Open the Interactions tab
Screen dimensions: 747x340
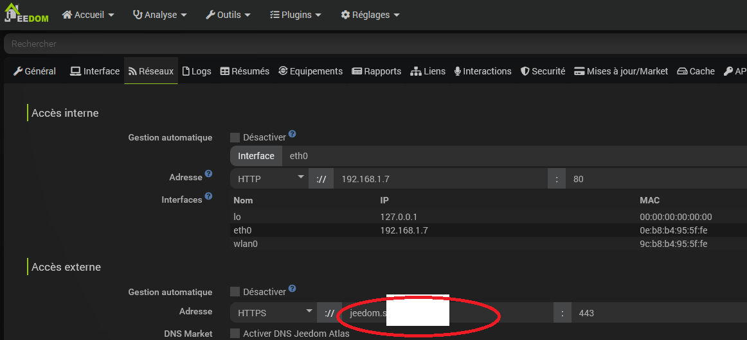[x=483, y=71]
